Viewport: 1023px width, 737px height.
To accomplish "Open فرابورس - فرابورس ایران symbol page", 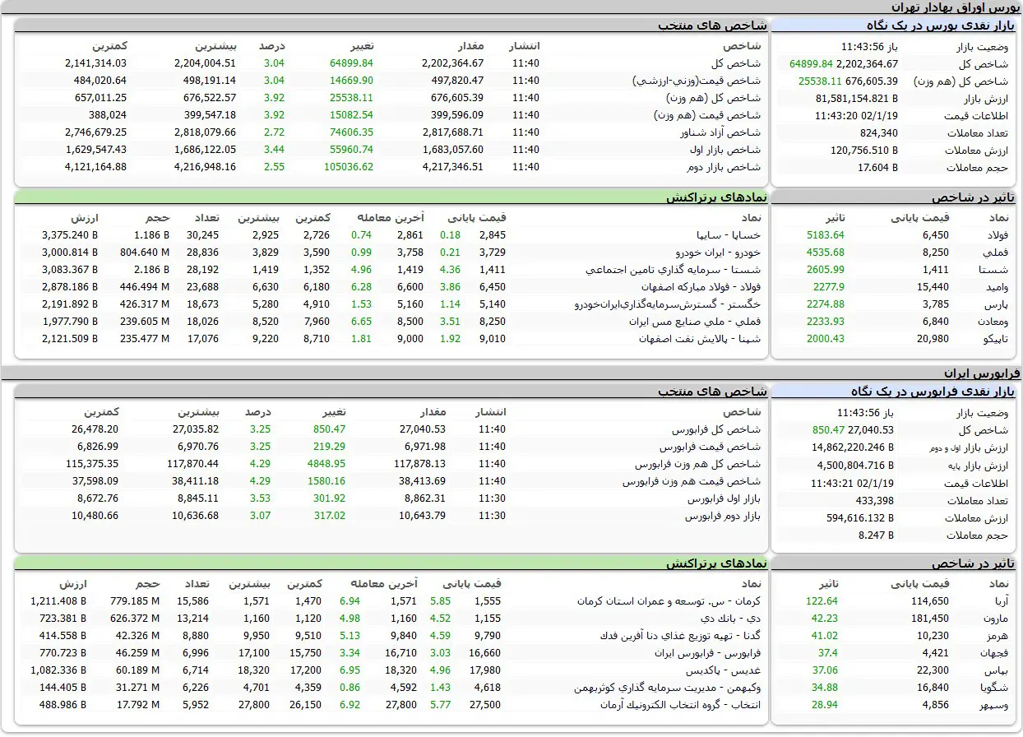I will click(709, 652).
